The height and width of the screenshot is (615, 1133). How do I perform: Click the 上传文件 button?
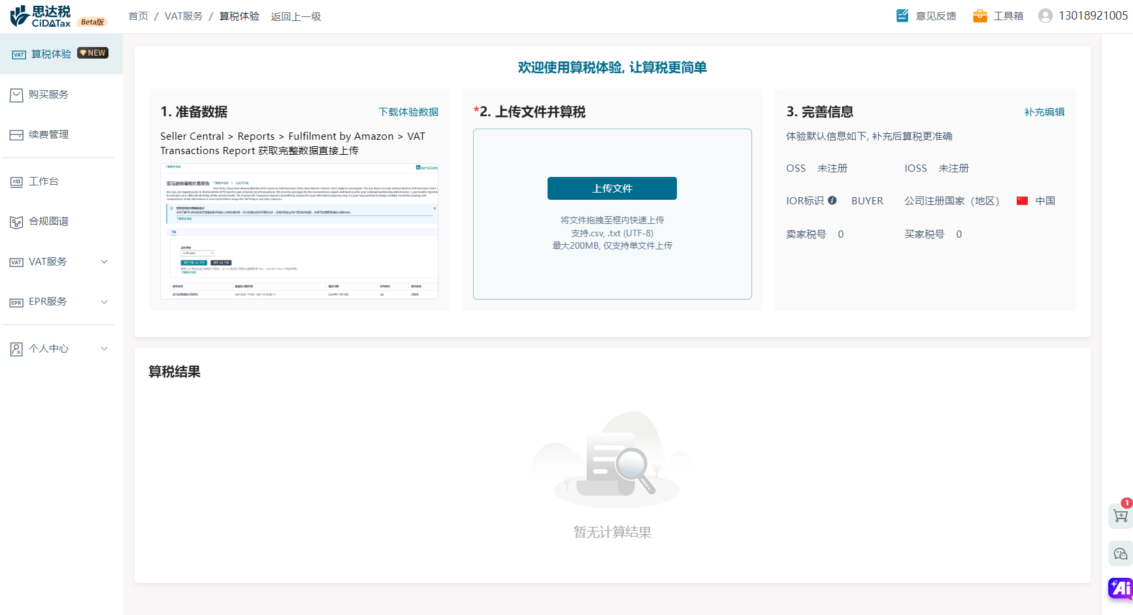pyautogui.click(x=612, y=189)
